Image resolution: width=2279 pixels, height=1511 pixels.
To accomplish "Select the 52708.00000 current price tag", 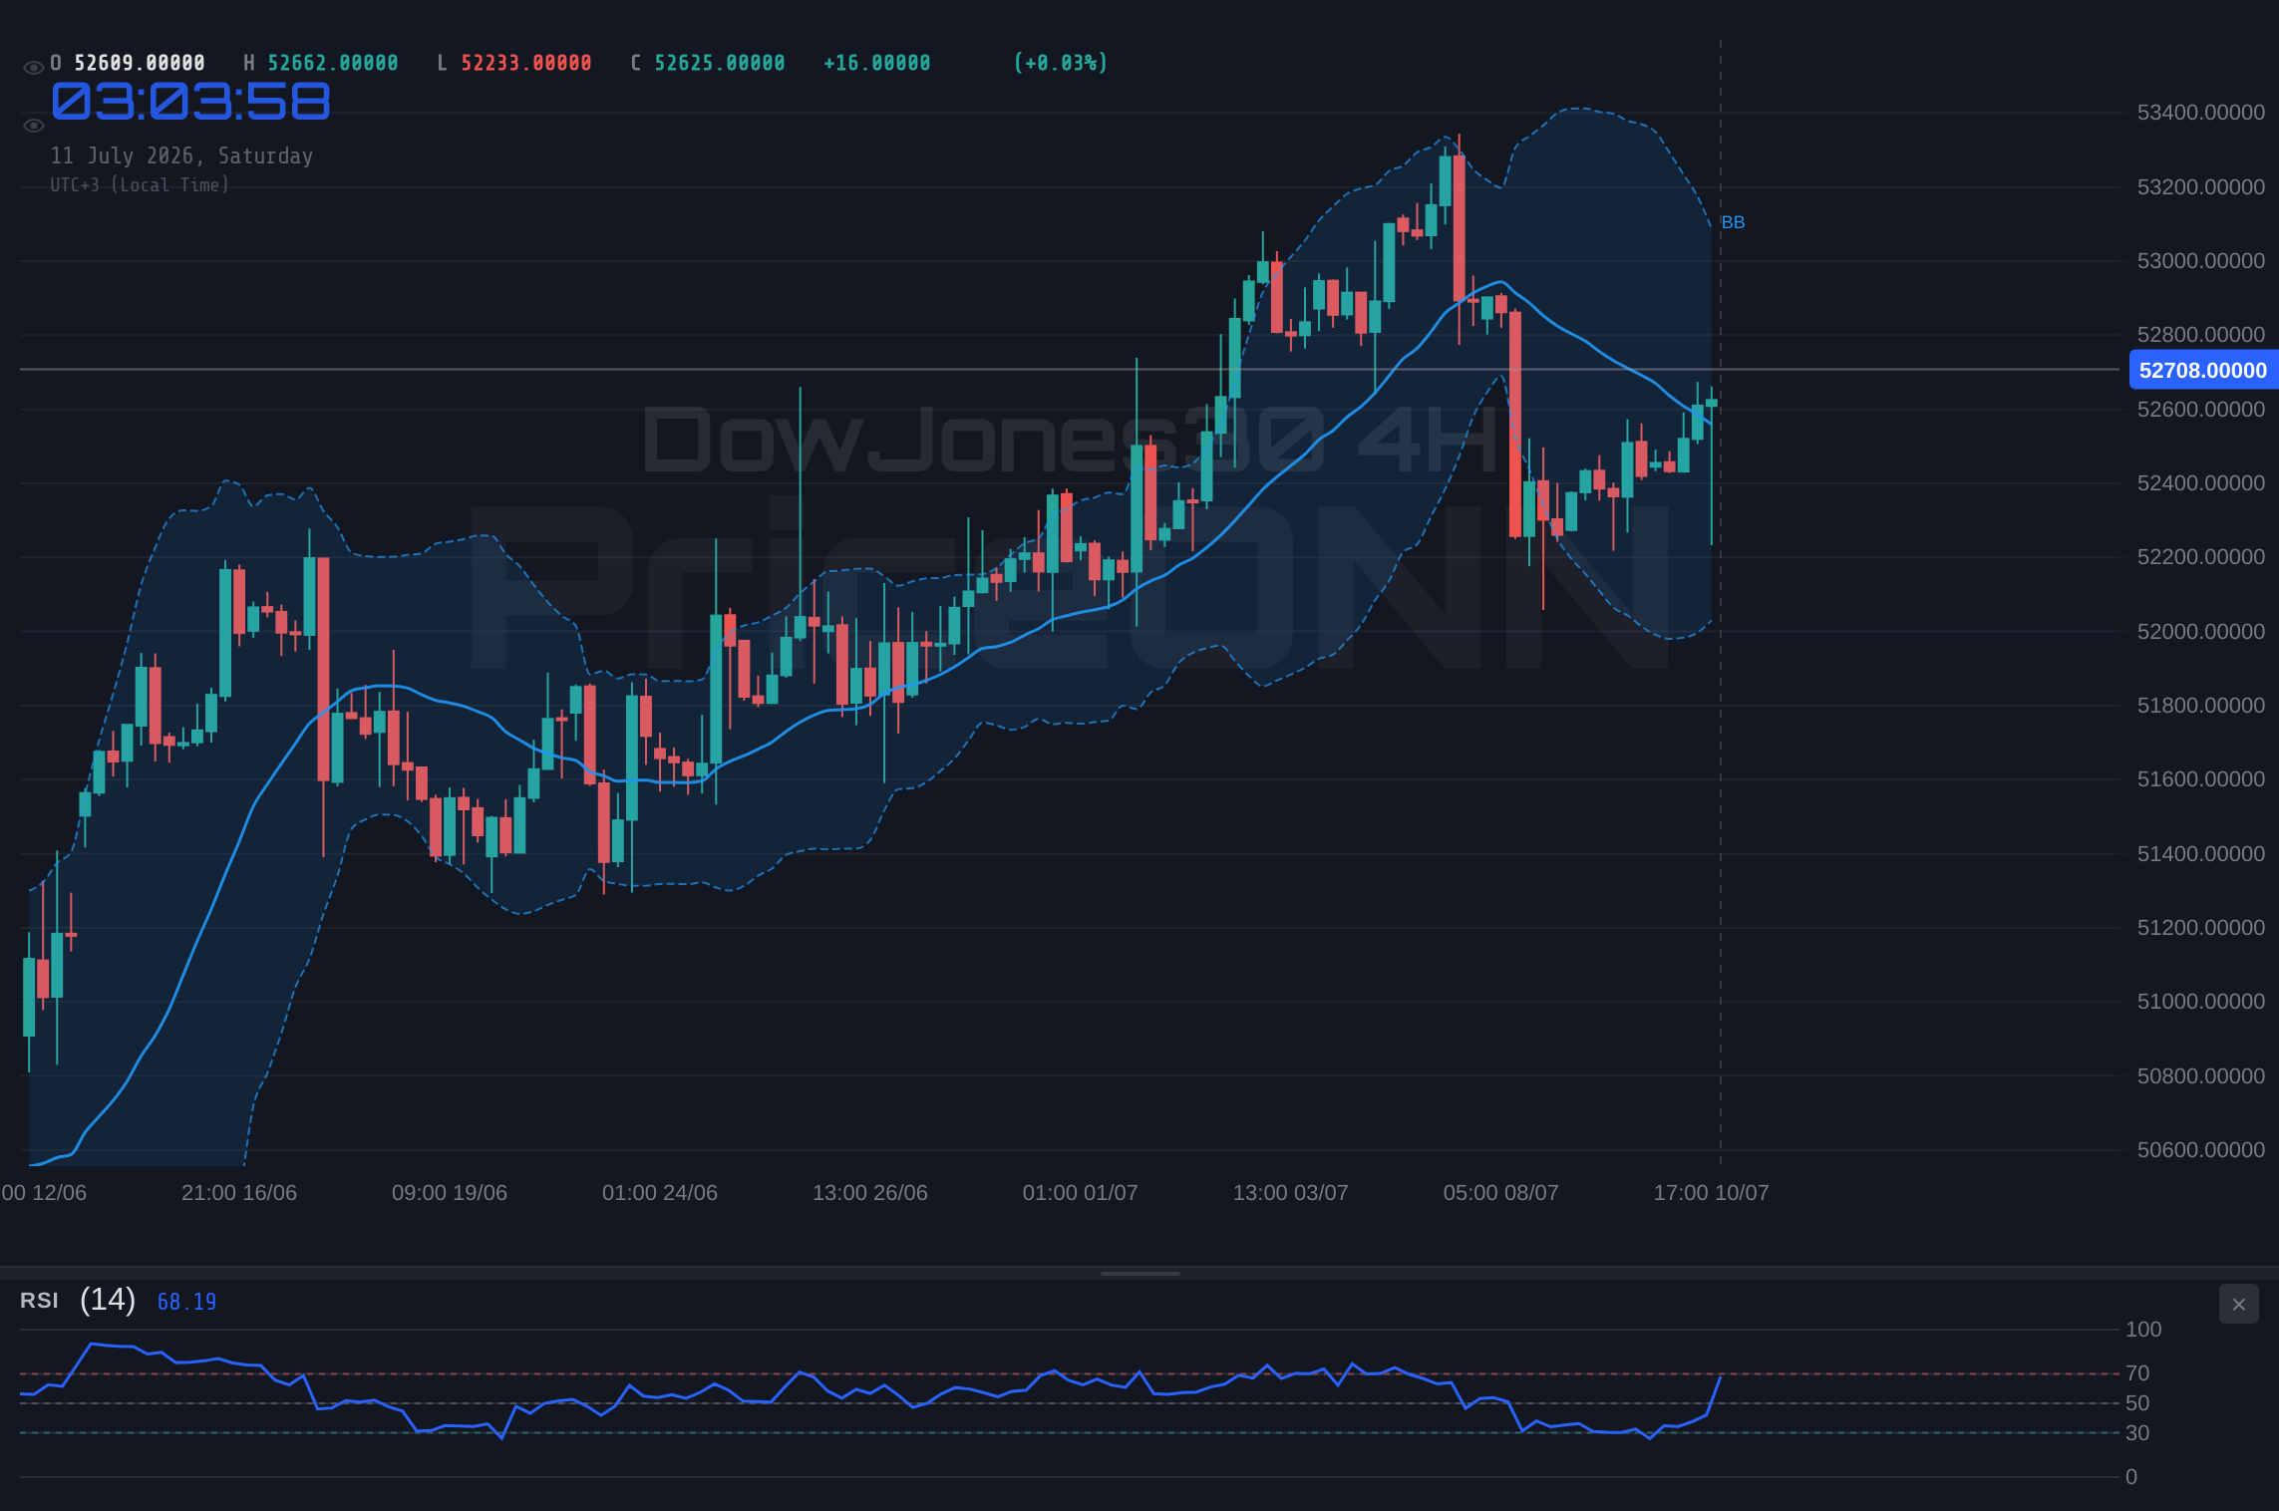I will click(2203, 370).
